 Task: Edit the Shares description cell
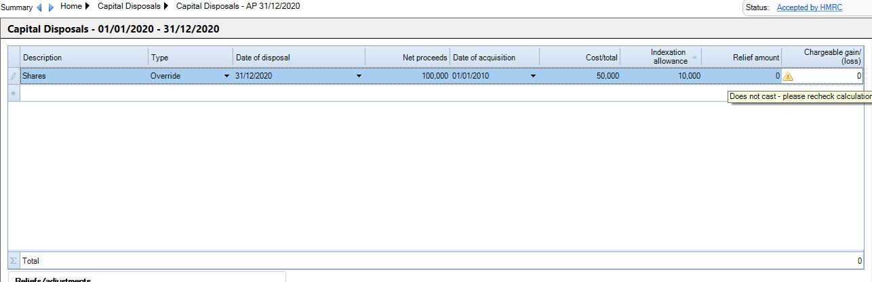[x=84, y=76]
